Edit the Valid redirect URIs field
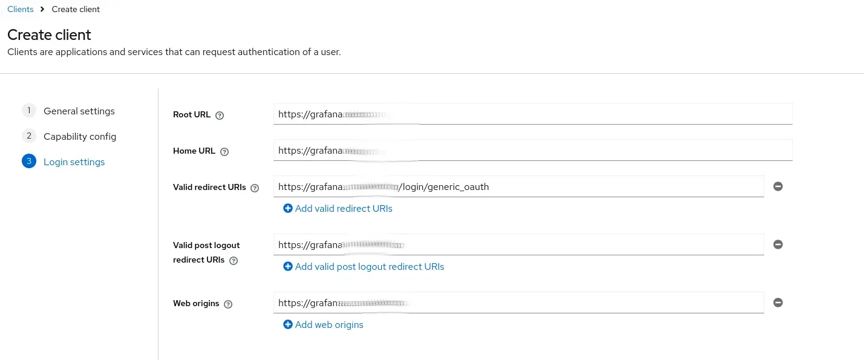Screen dimensions: 864x360 pos(519,186)
